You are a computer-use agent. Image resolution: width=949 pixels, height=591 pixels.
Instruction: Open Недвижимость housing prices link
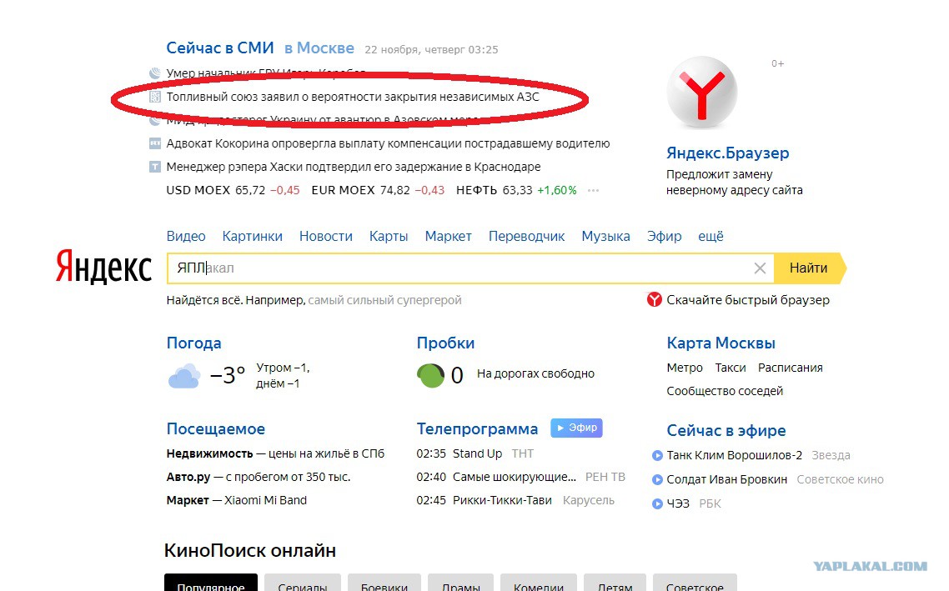275,453
